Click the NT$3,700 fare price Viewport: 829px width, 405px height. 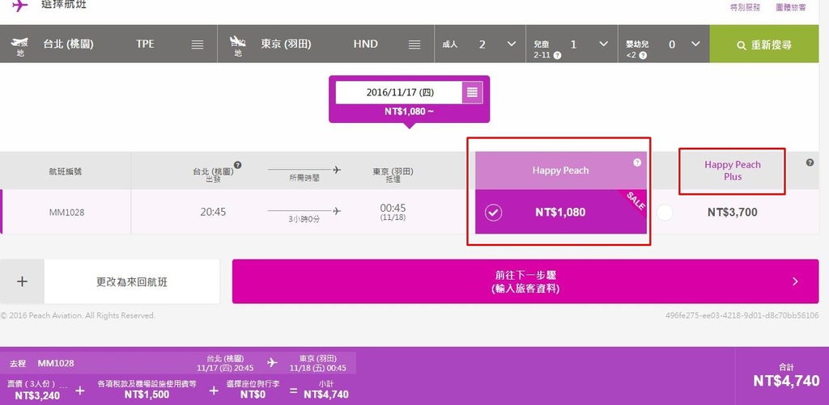pos(732,213)
